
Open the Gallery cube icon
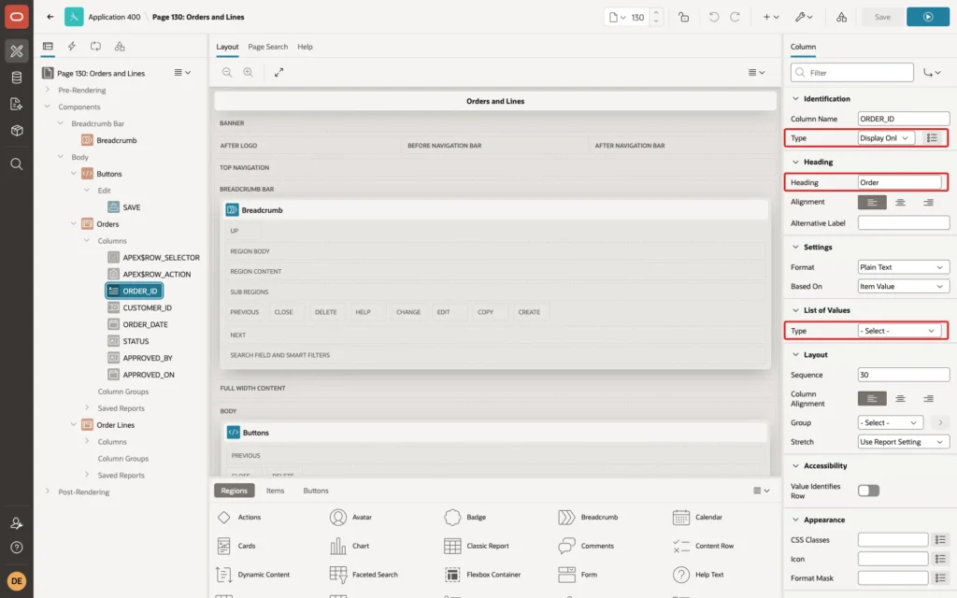17,130
